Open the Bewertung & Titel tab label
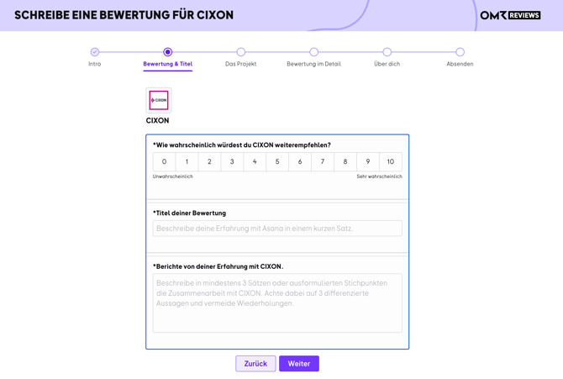This screenshot has width=563, height=379. 168,64
